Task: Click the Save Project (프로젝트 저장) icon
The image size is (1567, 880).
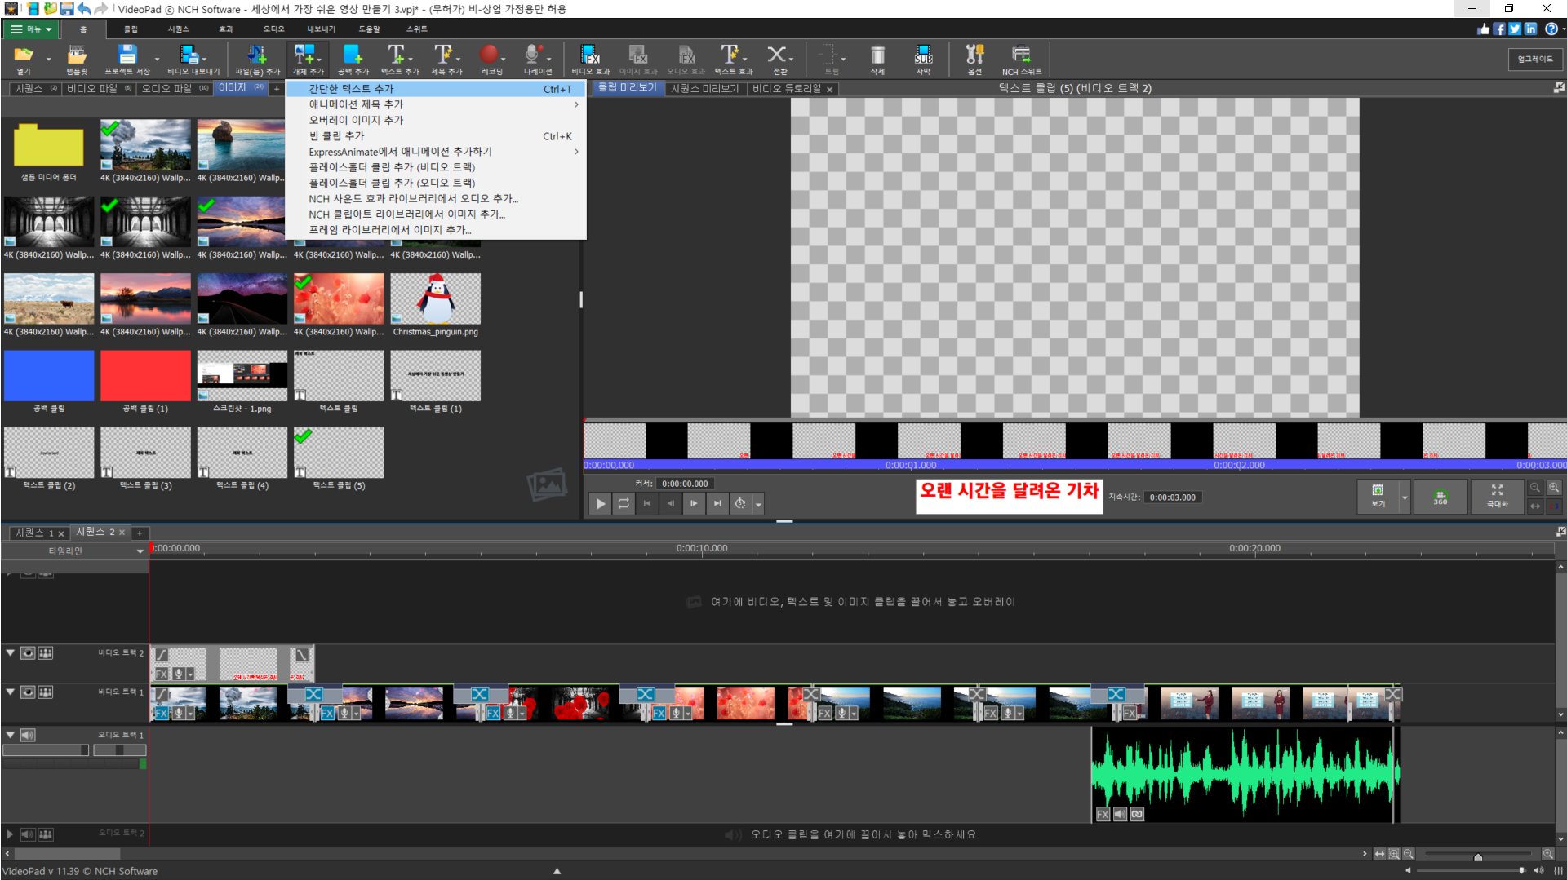Action: point(127,55)
